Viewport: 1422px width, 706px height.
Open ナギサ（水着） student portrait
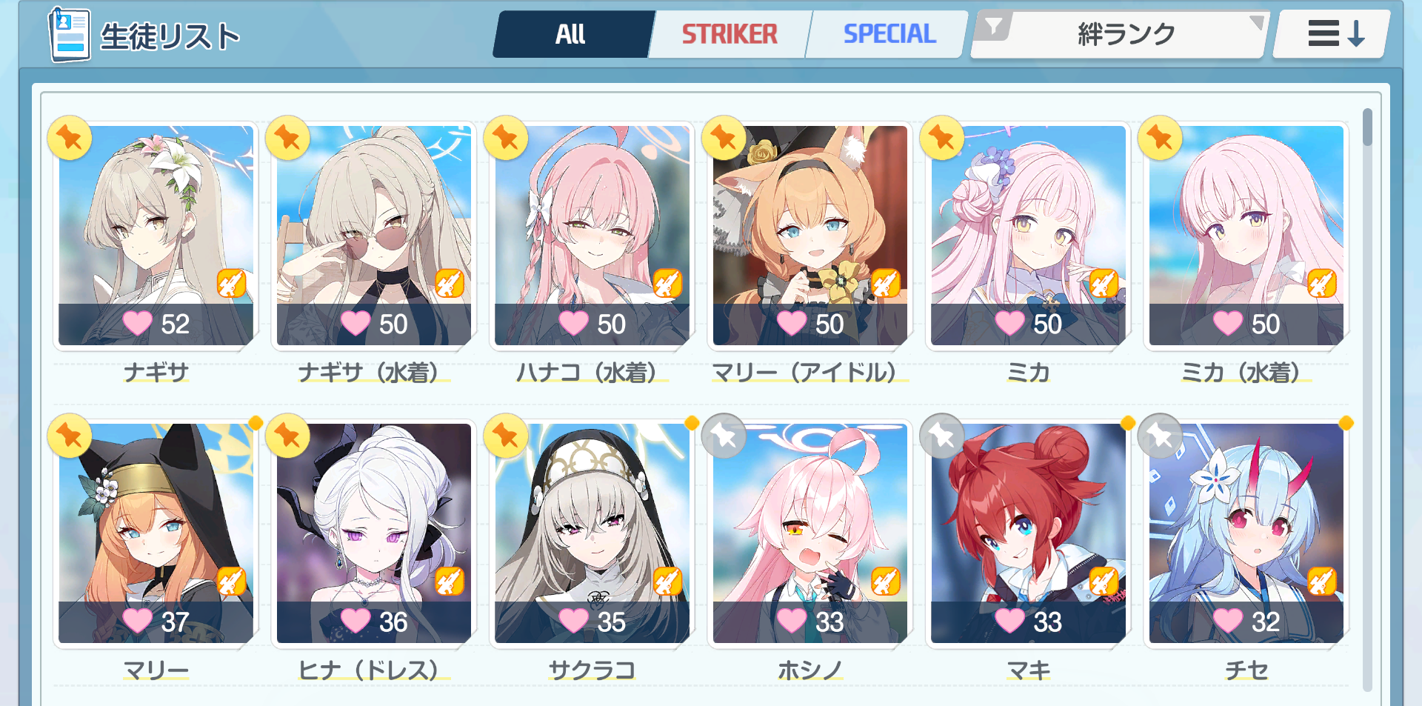(x=374, y=236)
